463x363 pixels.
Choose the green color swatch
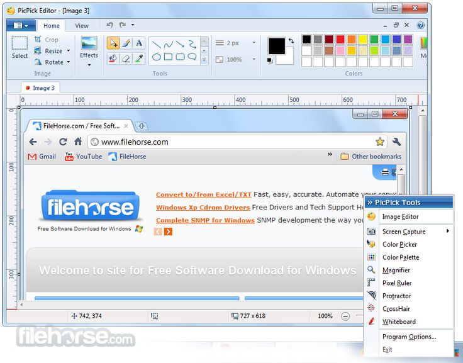pyautogui.click(x=374, y=39)
